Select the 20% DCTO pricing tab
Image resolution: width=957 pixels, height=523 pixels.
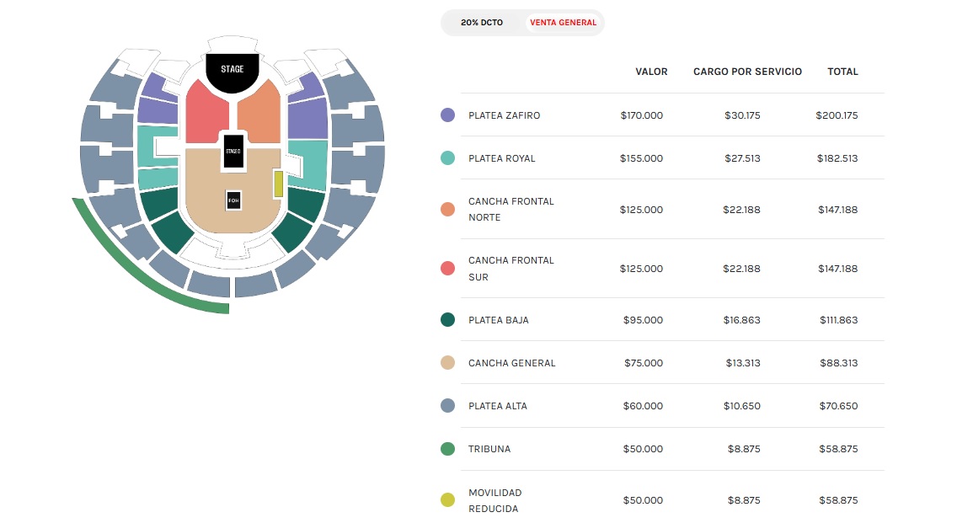482,23
